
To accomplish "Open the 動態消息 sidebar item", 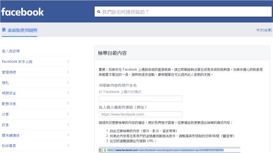I will pos(9,104).
